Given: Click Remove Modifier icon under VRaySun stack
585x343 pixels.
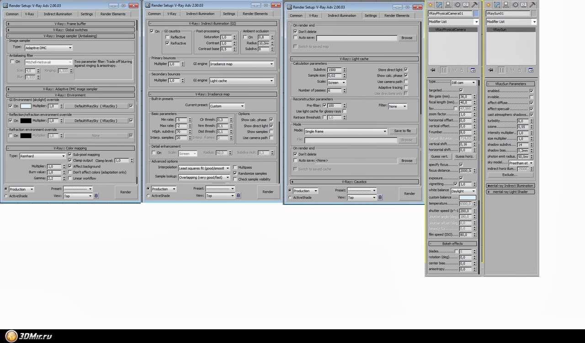Looking at the screenshot, I should click(520, 70).
